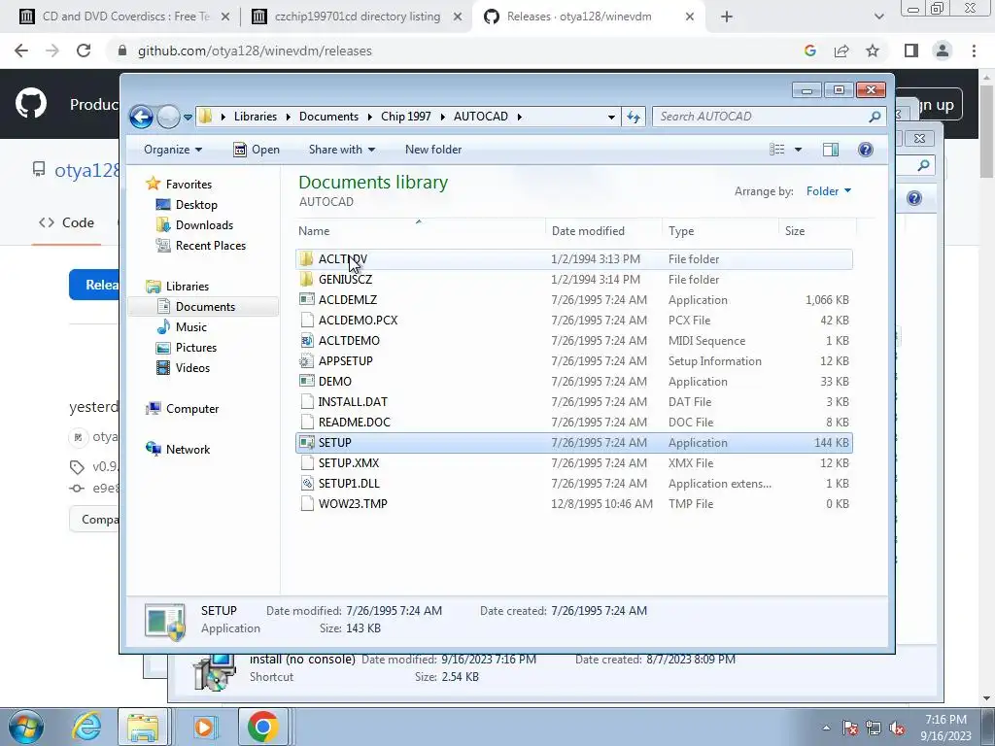Select the SETUP.XMX file
995x746 pixels.
click(x=573, y=463)
